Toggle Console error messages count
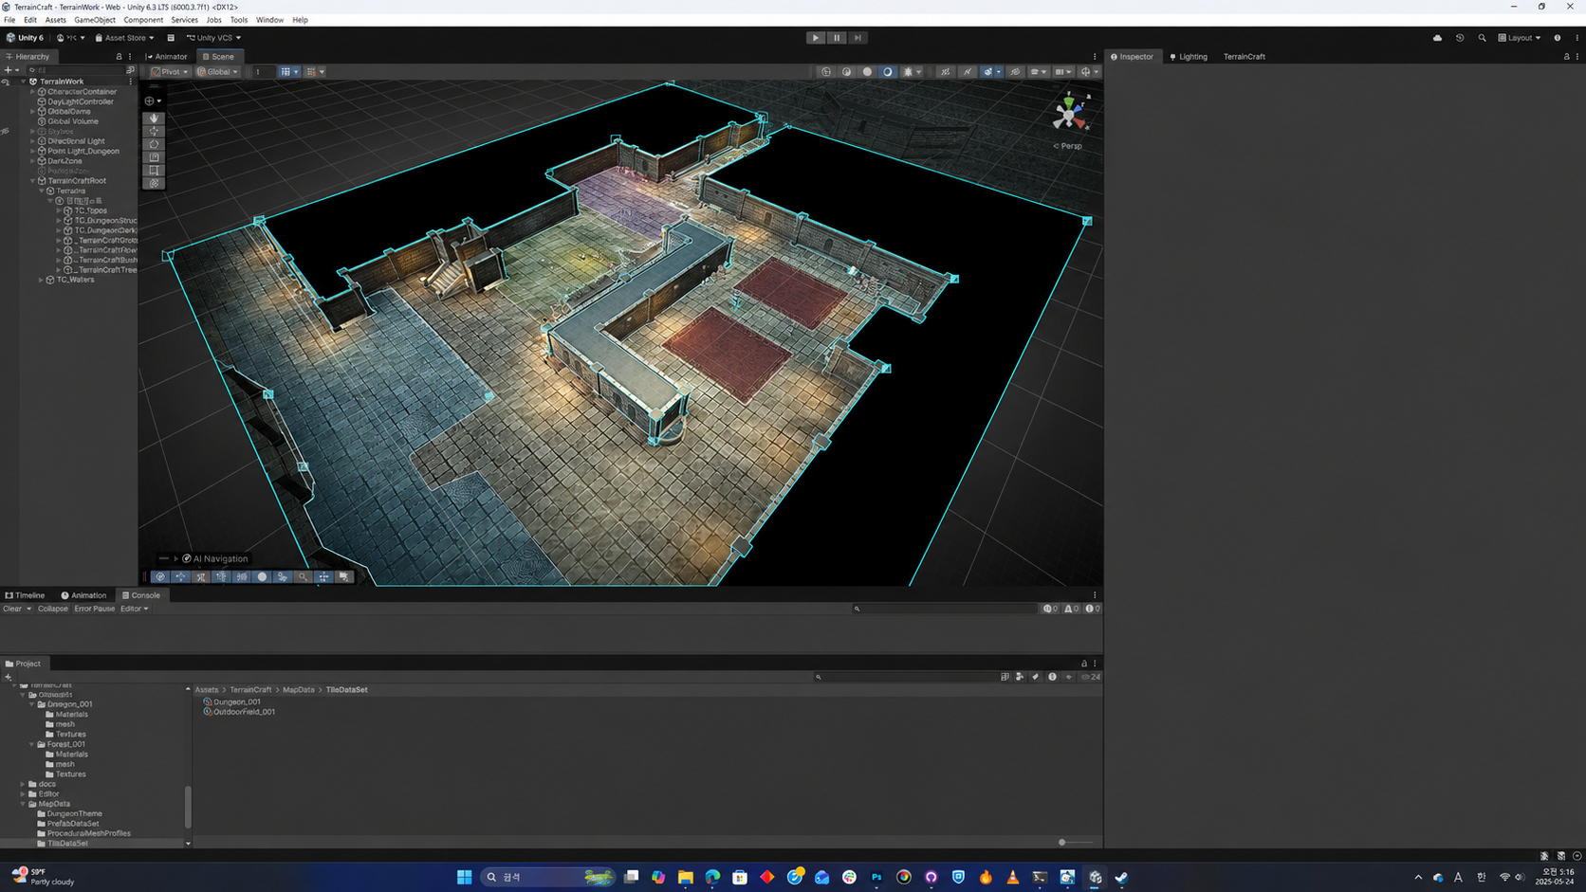Screen dimensions: 1586x892 point(1093,609)
